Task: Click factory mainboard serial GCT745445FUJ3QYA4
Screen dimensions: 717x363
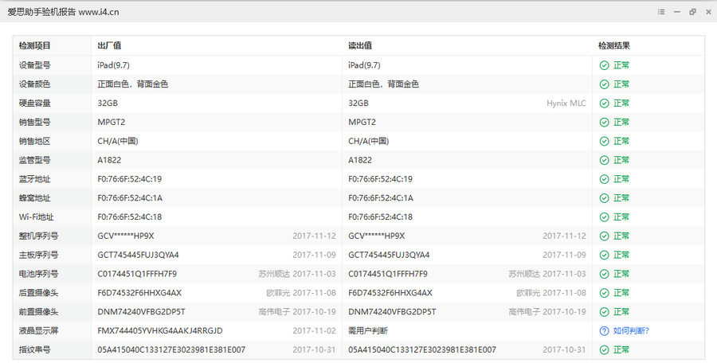Action: tap(138, 255)
